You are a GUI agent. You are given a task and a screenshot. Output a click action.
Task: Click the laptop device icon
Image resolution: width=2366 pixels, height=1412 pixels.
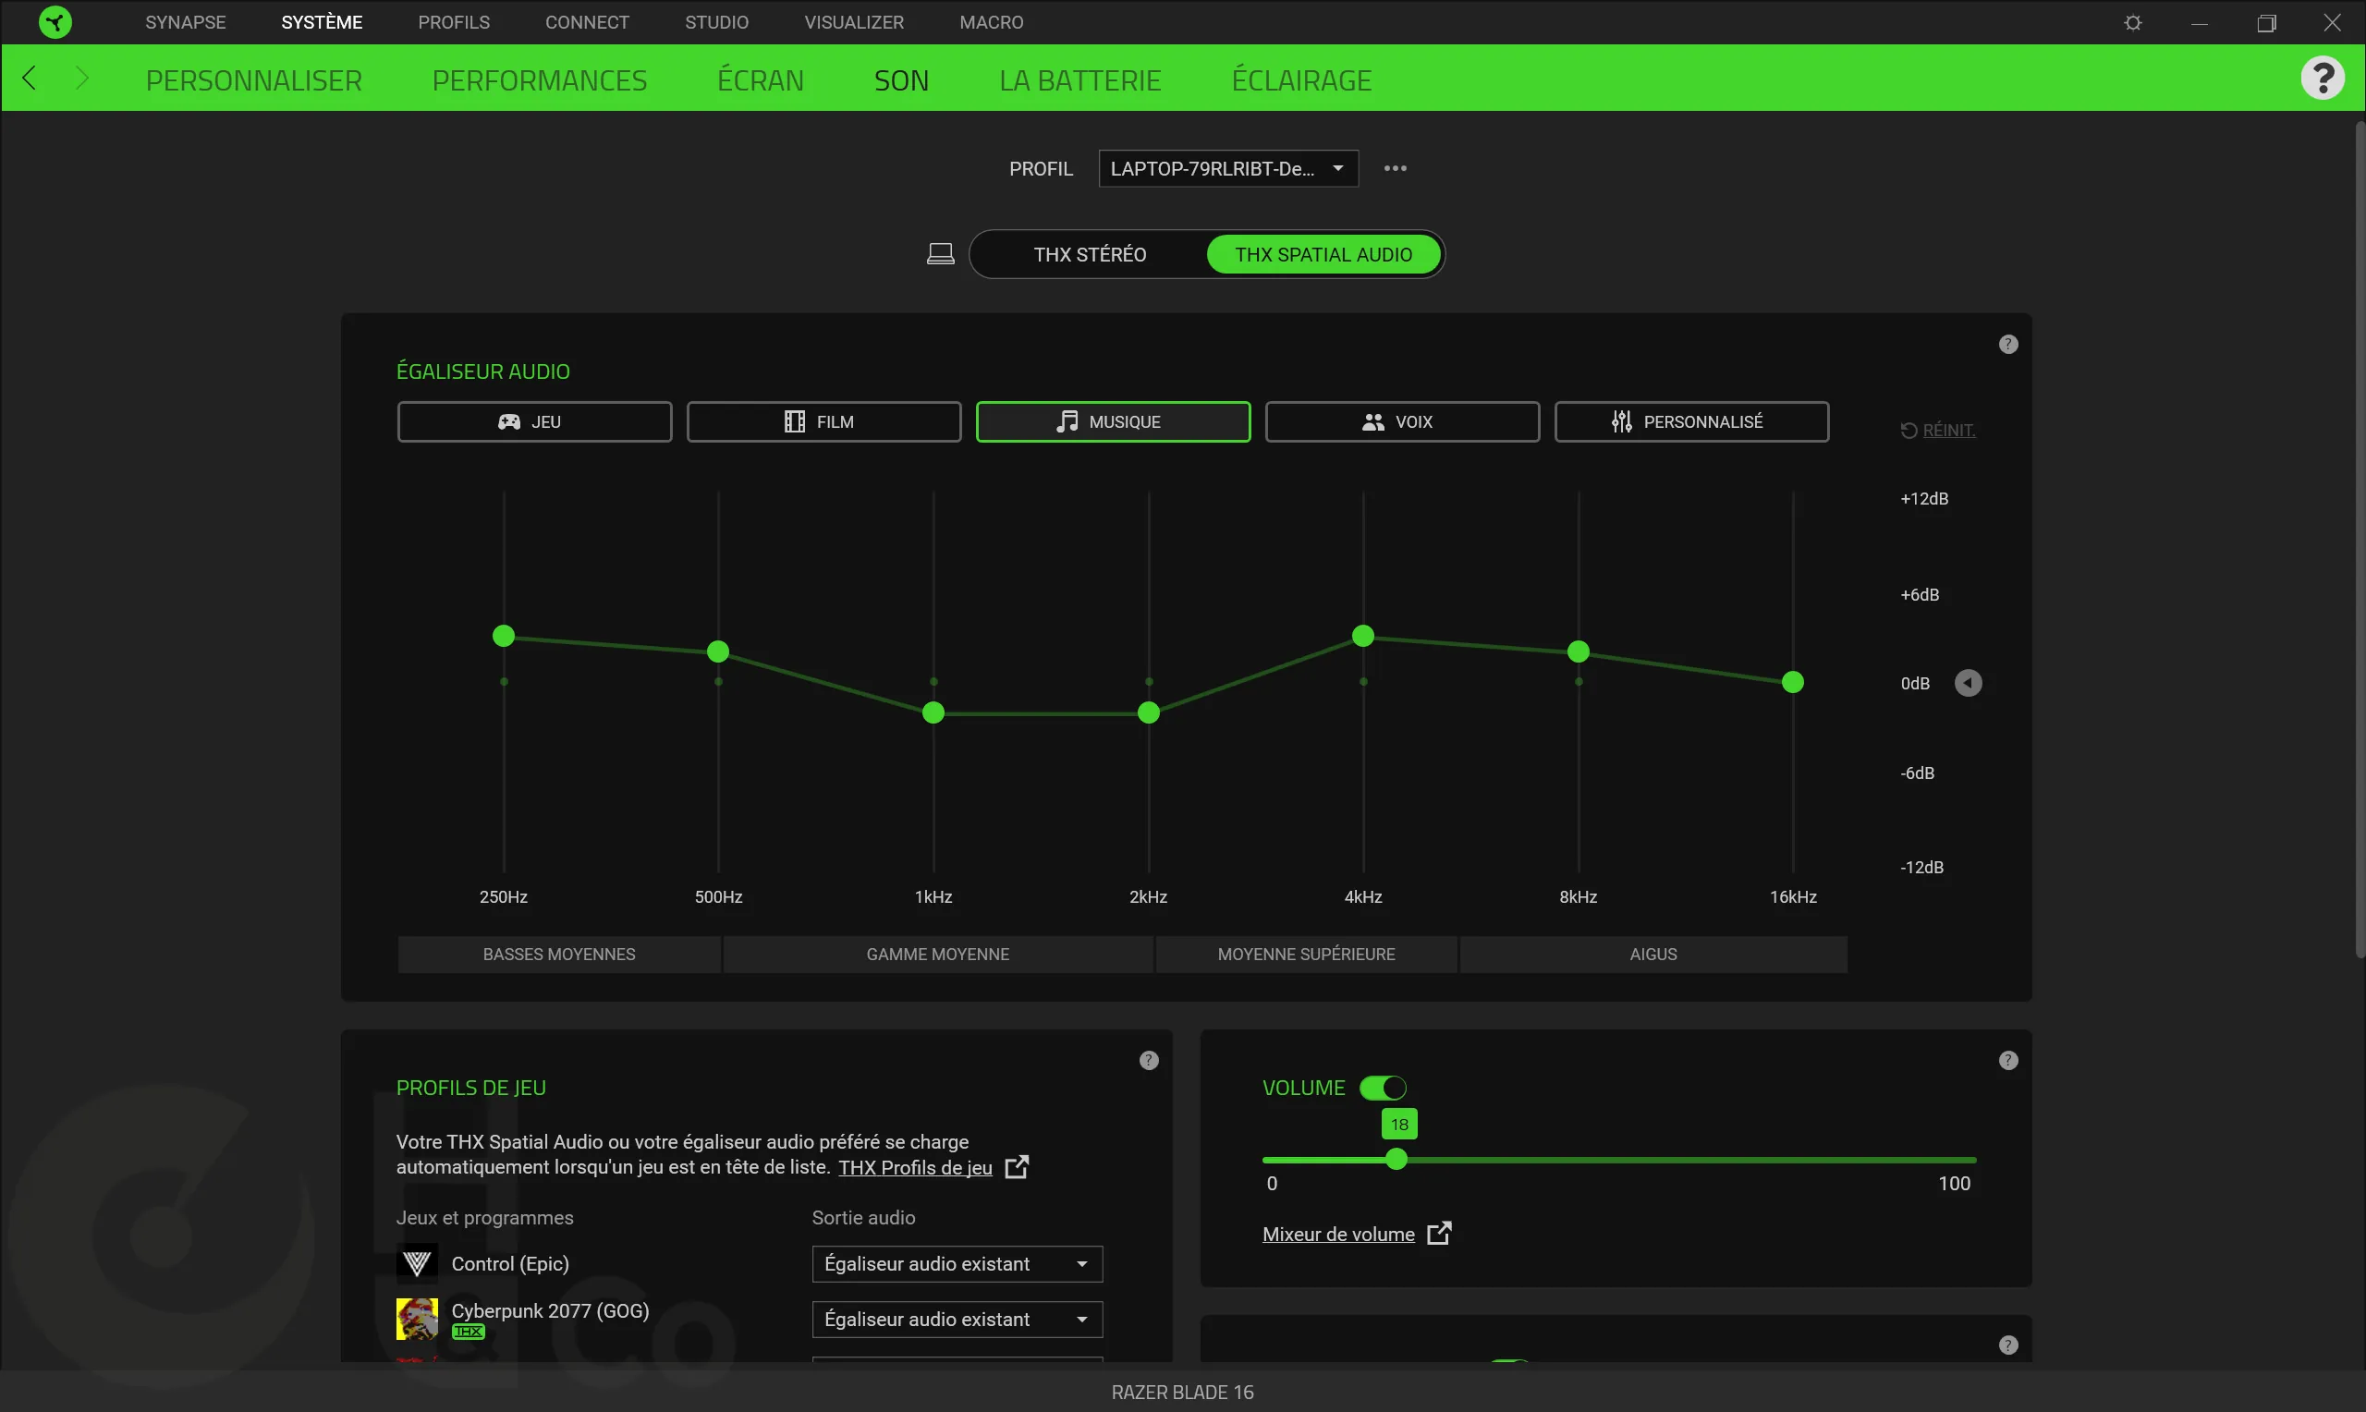940,254
